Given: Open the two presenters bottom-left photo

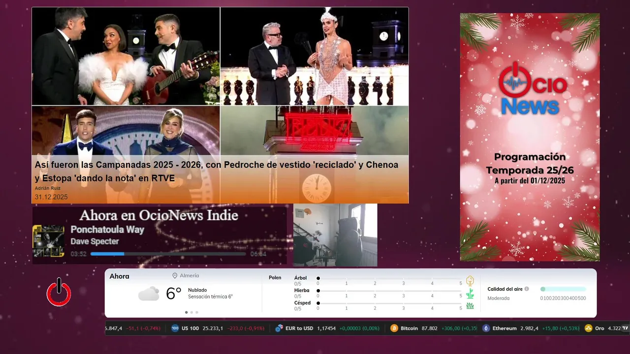Looking at the screenshot, I should click(x=126, y=154).
